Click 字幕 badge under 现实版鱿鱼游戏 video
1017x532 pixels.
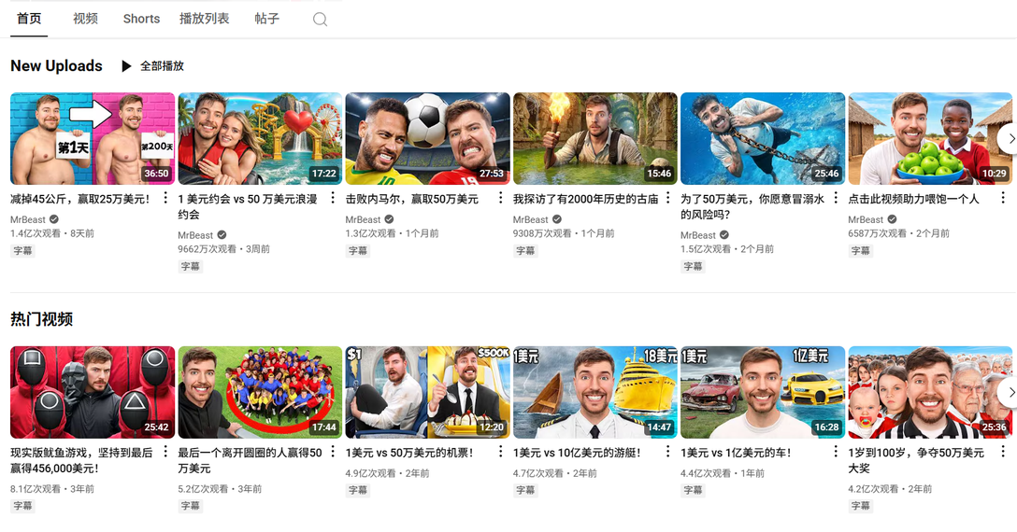coord(22,506)
